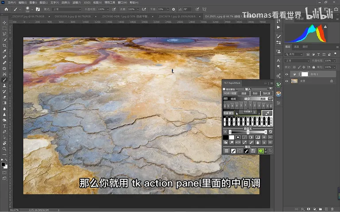
Task: Open the File menu
Action: point(12,3)
